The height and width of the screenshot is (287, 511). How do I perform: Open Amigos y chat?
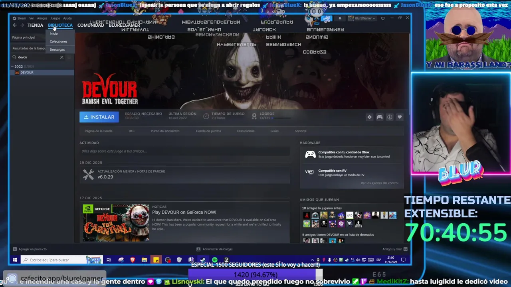click(x=395, y=249)
